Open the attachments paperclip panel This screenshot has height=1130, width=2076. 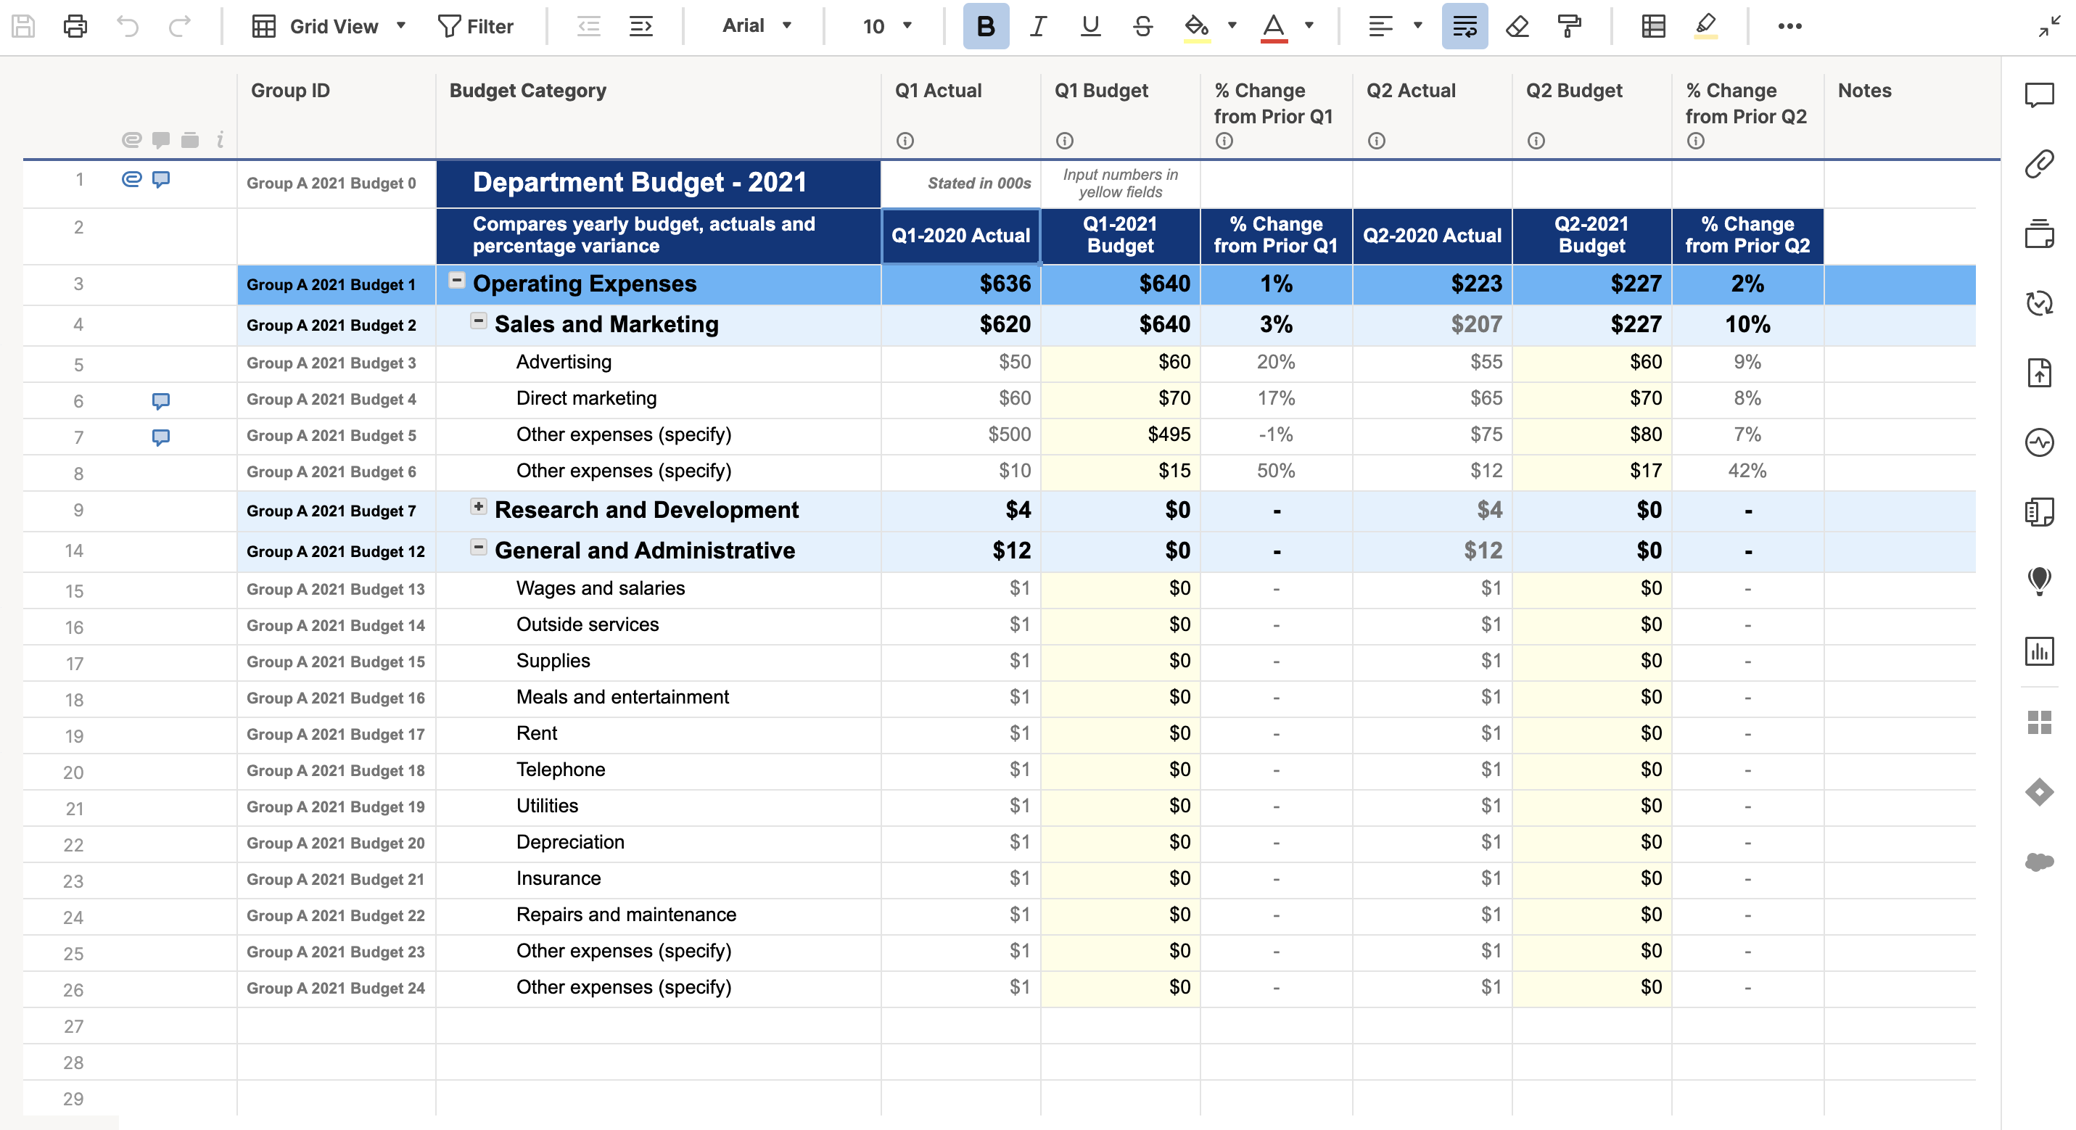pyautogui.click(x=2039, y=165)
